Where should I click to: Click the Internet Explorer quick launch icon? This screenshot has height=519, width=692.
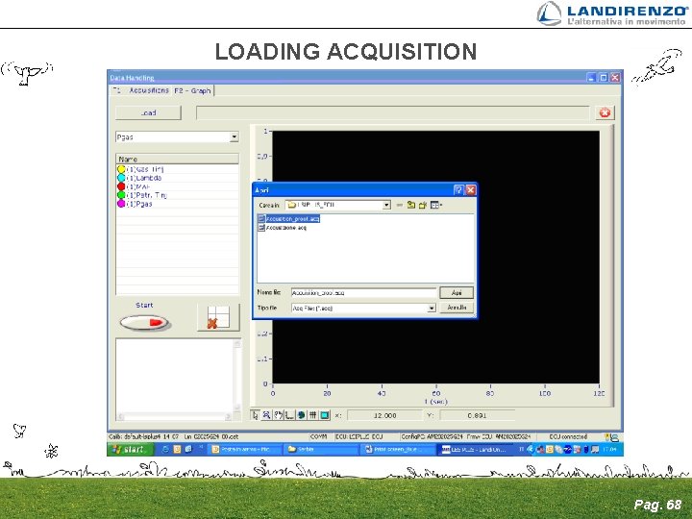(165, 449)
